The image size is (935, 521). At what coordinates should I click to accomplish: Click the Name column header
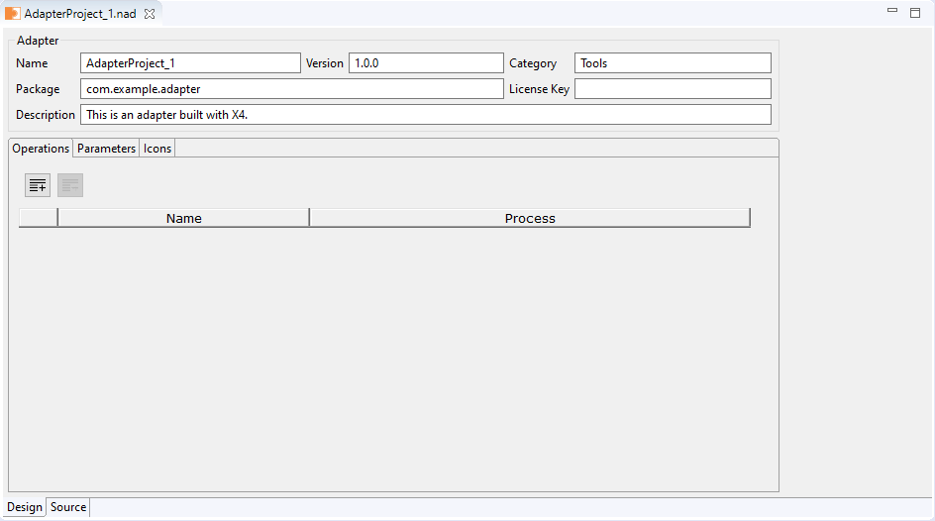pyautogui.click(x=184, y=218)
